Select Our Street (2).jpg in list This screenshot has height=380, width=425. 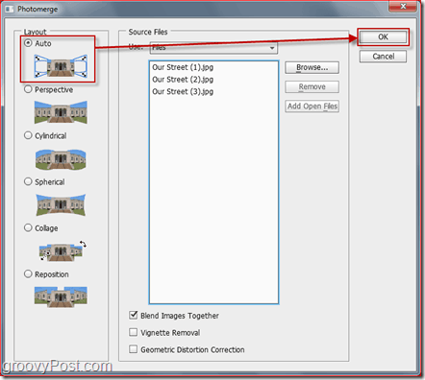point(183,80)
